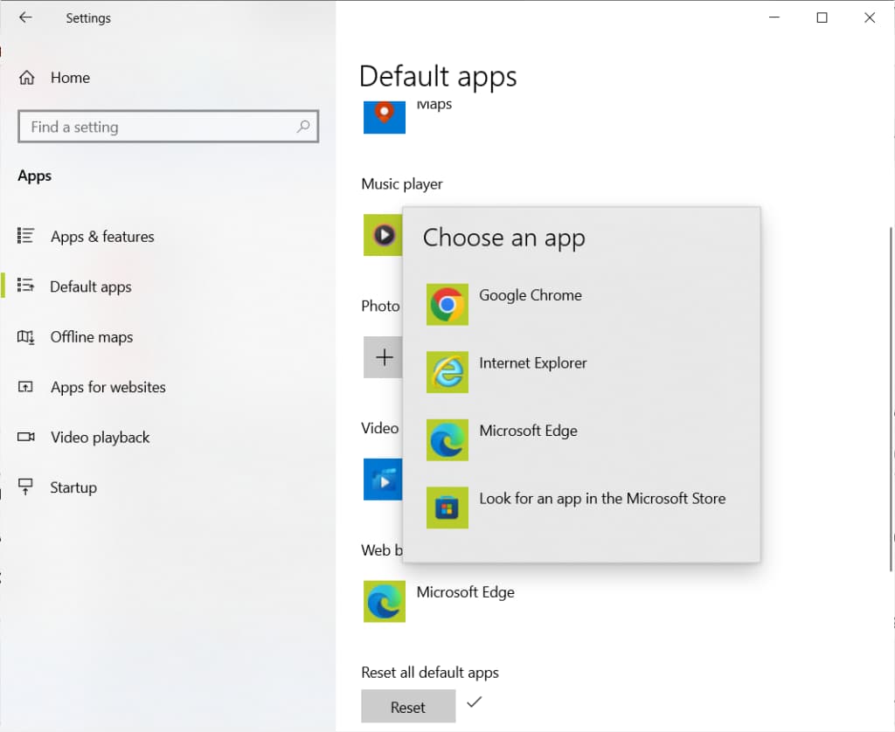This screenshot has height=732, width=895.
Task: Click the Microsoft Edge icon in chooser
Action: (x=447, y=440)
